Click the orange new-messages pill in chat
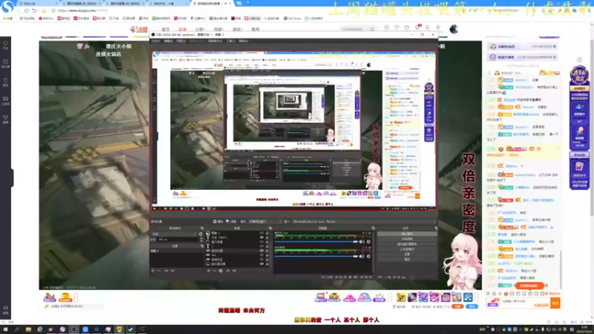 (x=529, y=286)
